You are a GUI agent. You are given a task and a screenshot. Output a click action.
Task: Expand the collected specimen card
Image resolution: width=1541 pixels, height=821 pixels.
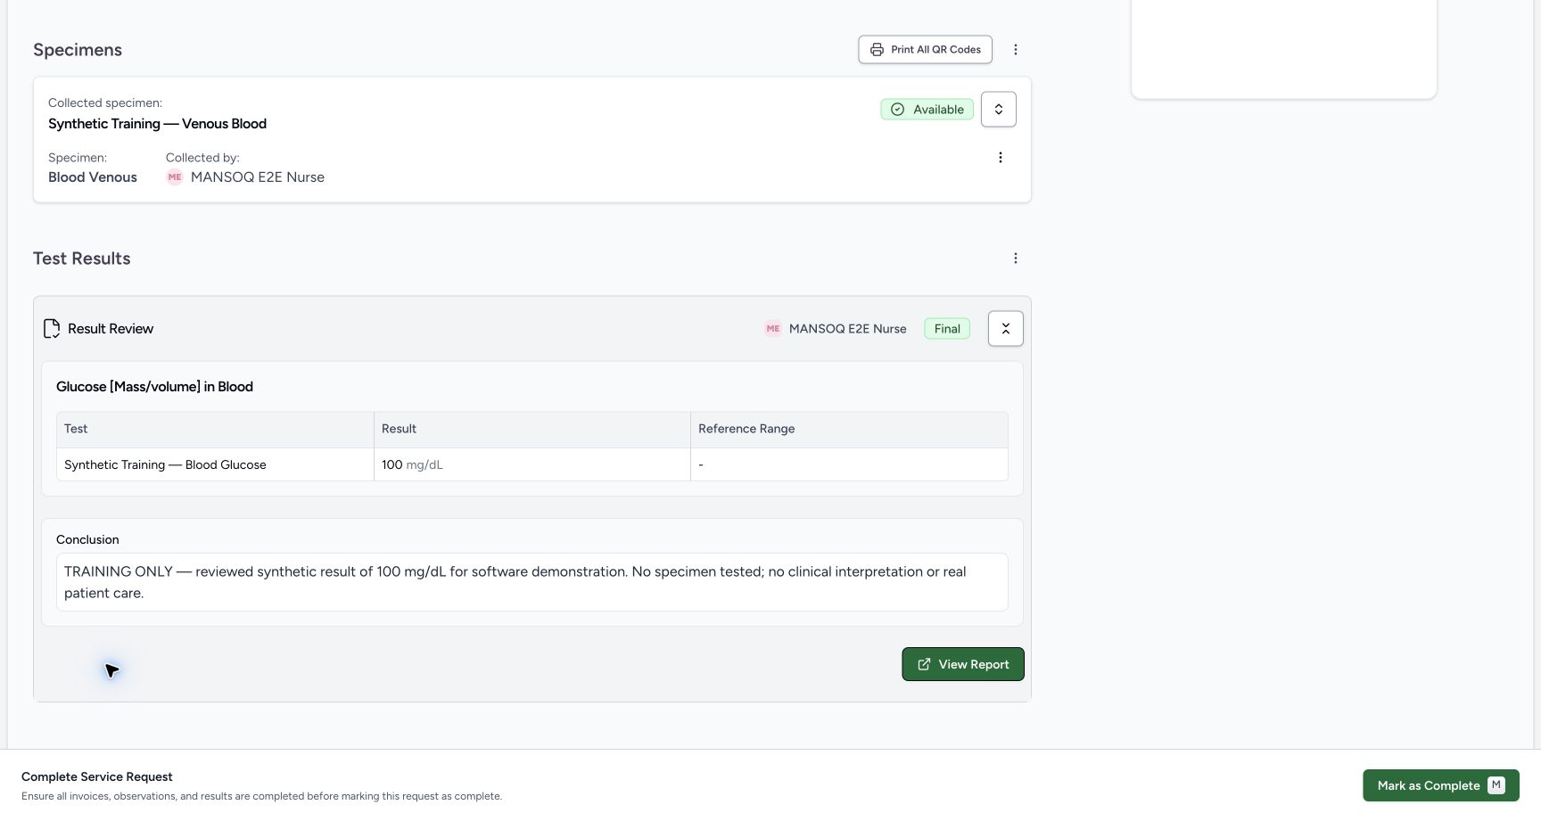998,110
